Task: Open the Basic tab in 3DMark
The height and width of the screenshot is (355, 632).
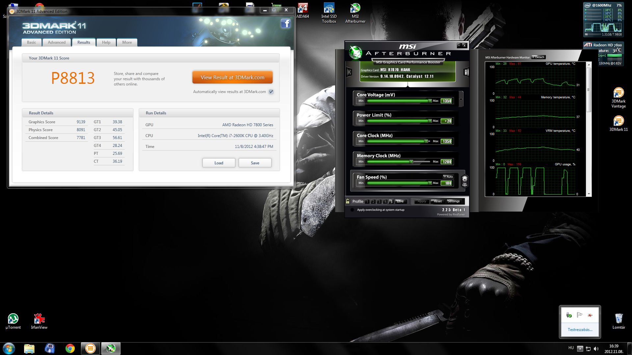Action: (32, 42)
